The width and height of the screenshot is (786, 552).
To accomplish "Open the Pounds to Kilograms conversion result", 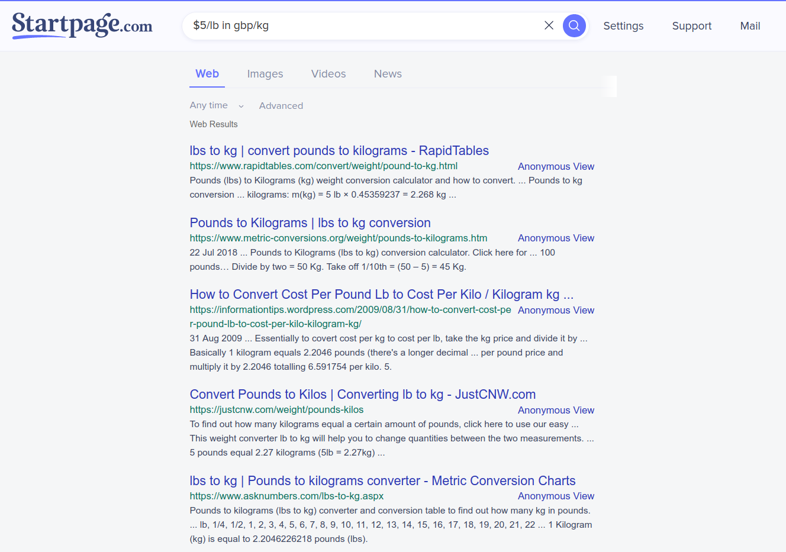I will click(310, 223).
